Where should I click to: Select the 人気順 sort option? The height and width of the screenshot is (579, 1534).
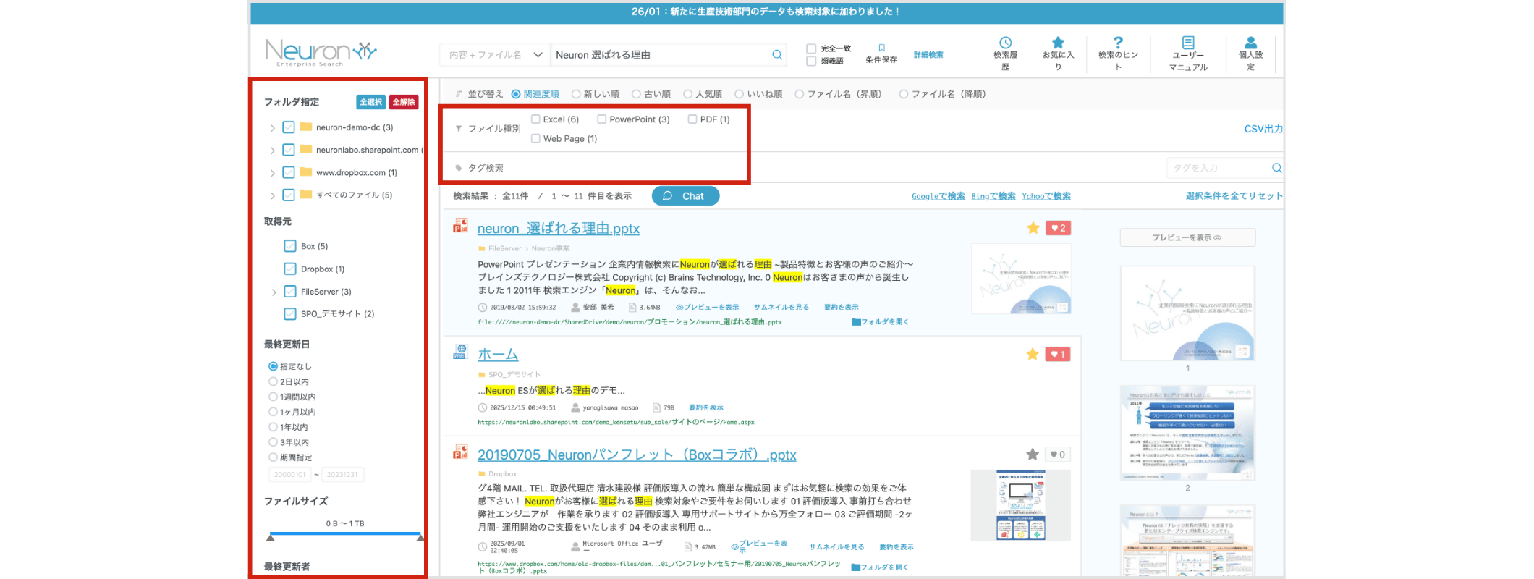[688, 94]
